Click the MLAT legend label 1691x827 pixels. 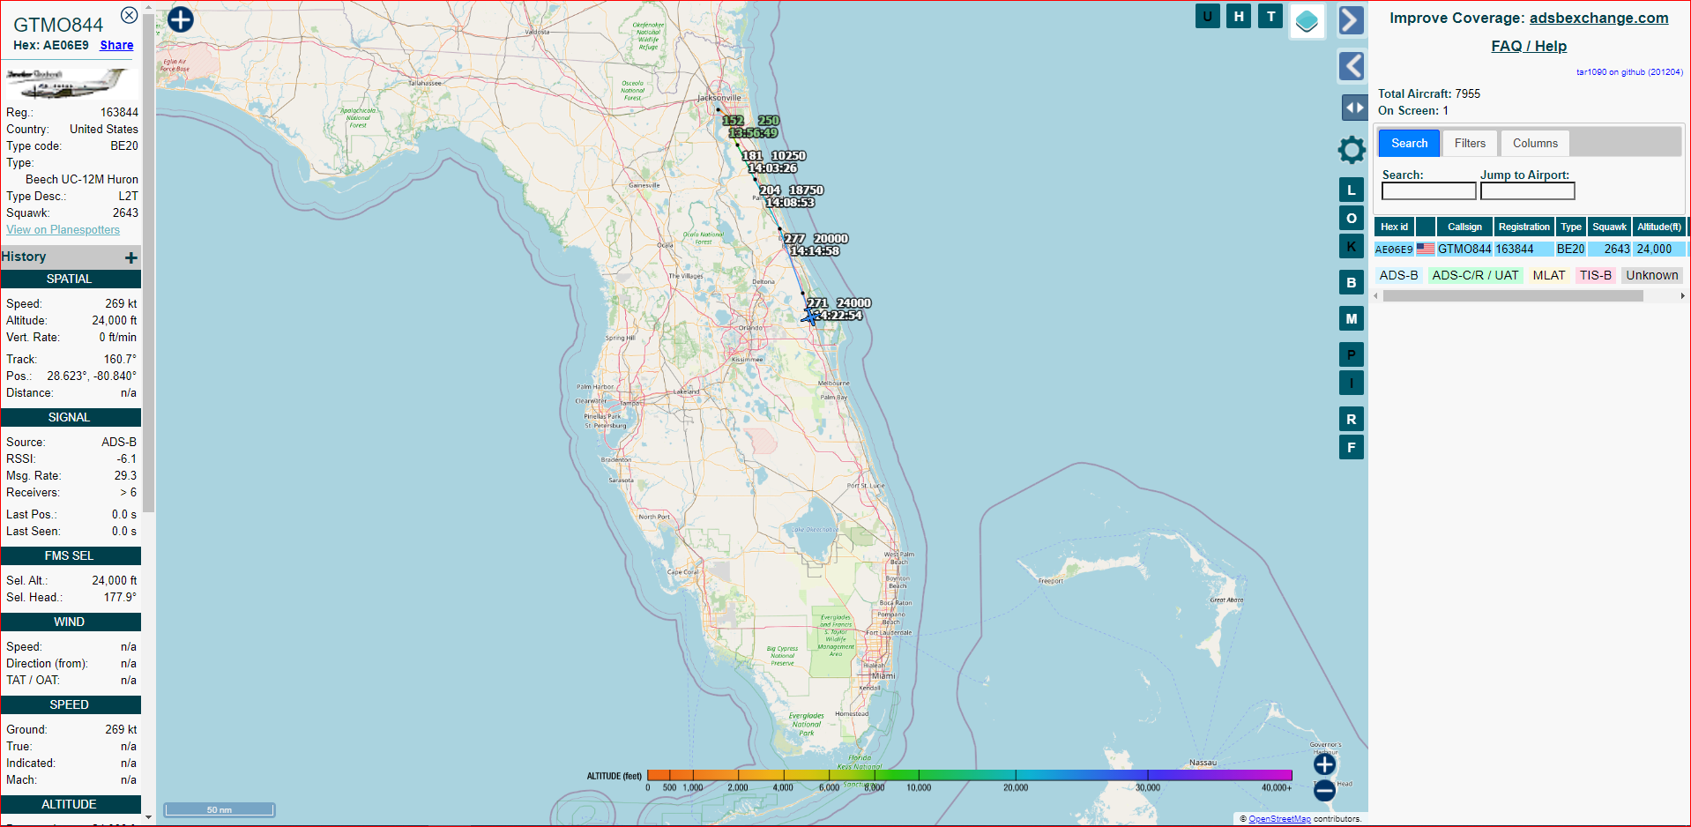pyautogui.click(x=1548, y=275)
